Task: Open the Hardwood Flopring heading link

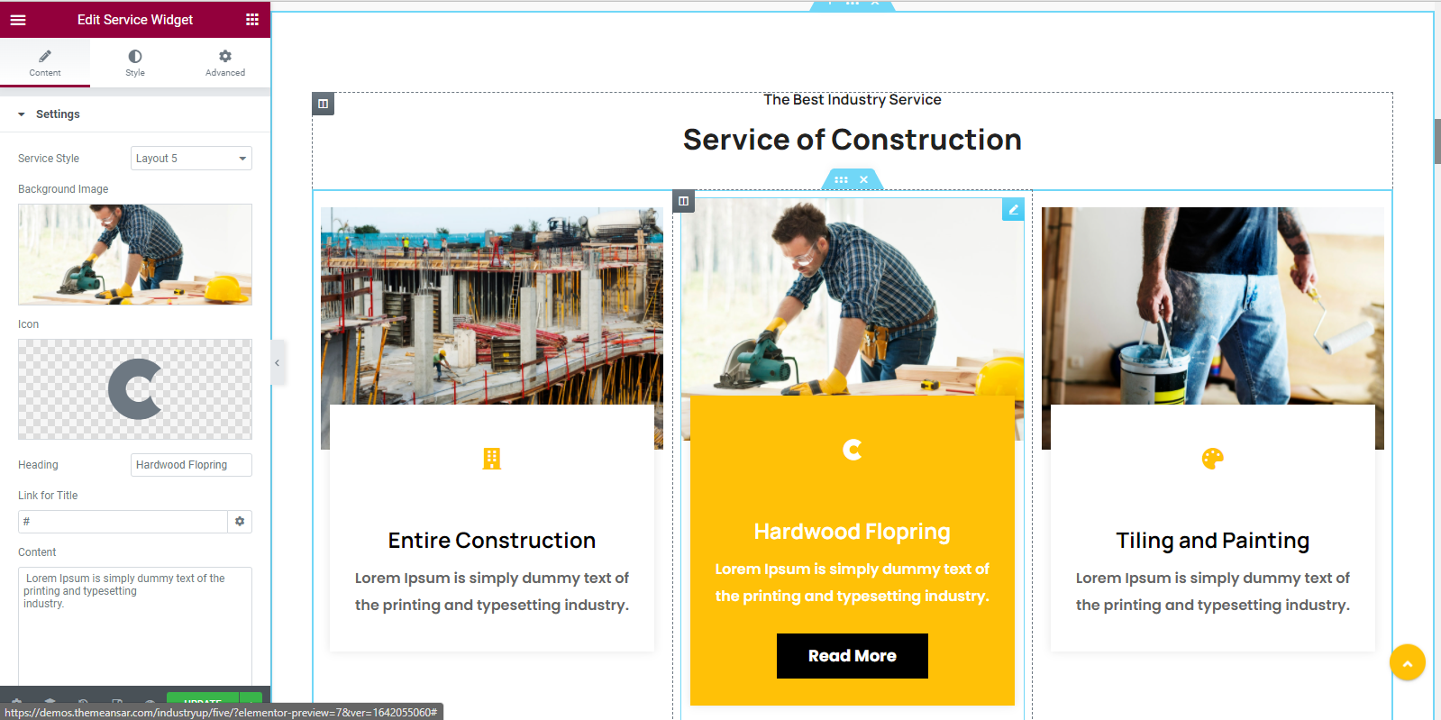Action: coord(853,532)
